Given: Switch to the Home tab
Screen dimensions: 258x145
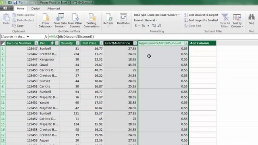Looking at the screenshot, I should [21, 8].
